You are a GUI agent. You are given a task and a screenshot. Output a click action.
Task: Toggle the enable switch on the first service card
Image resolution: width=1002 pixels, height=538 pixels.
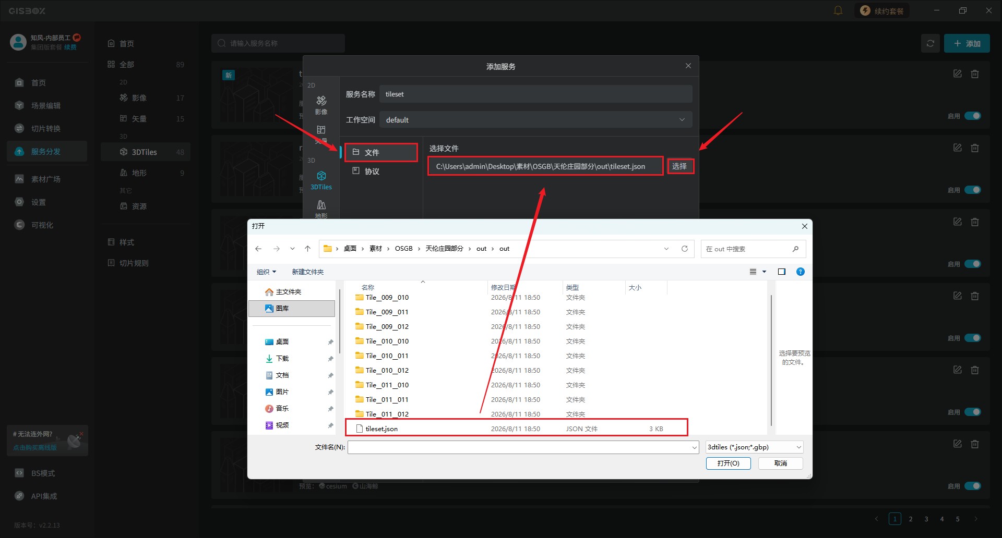coord(973,116)
